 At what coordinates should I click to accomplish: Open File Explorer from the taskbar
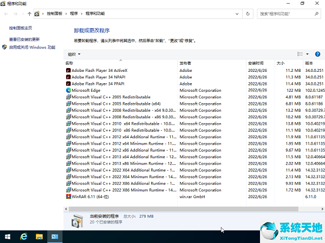[x=40, y=237]
